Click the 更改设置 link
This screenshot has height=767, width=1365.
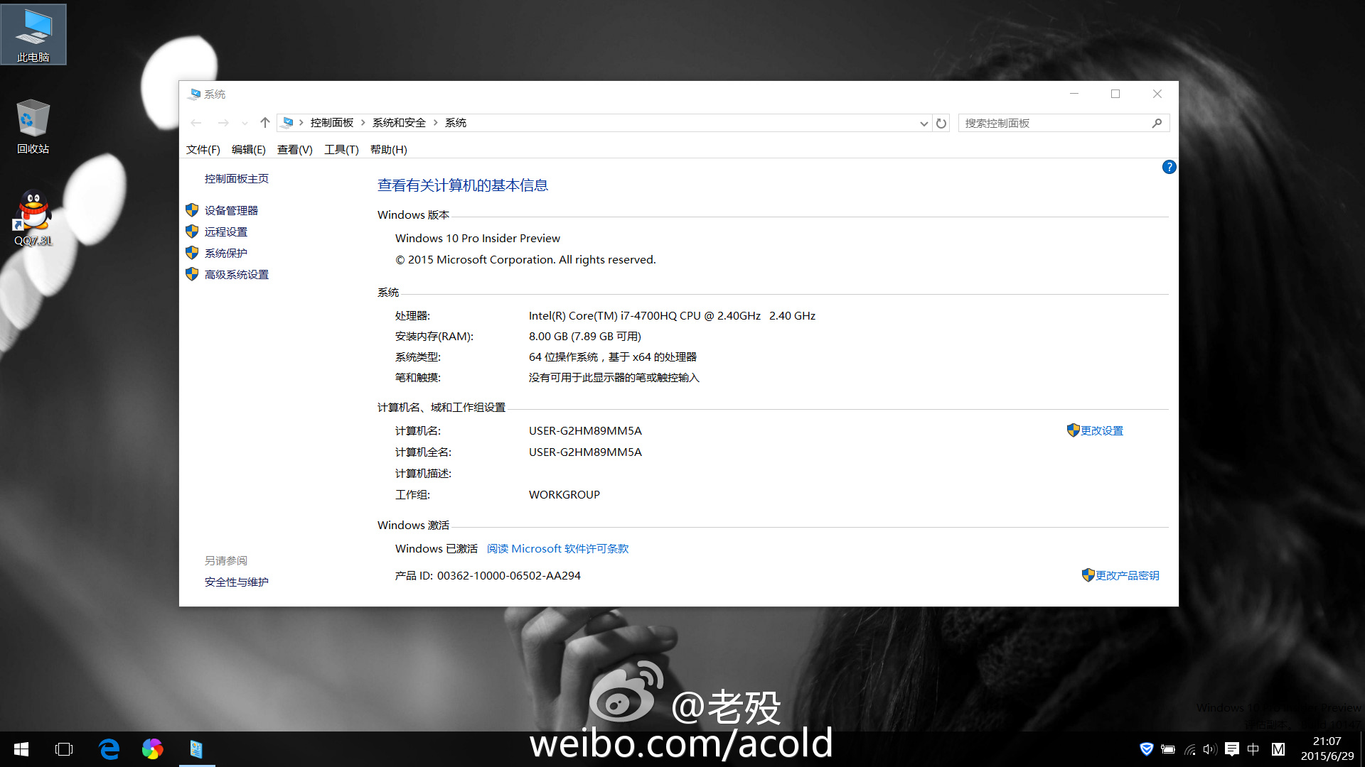click(1102, 431)
